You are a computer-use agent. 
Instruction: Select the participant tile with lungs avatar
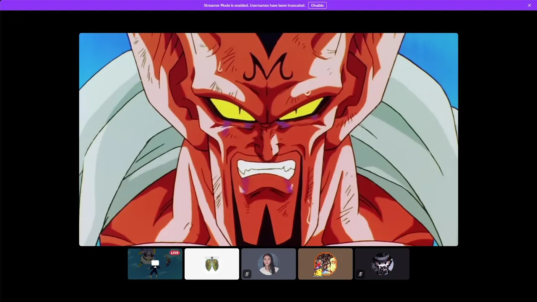[212, 264]
